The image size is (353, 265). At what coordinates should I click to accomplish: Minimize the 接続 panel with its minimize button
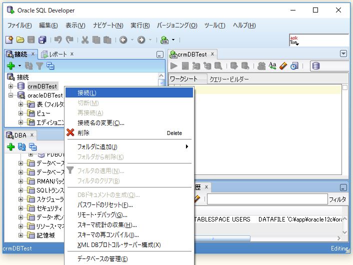[160, 54]
